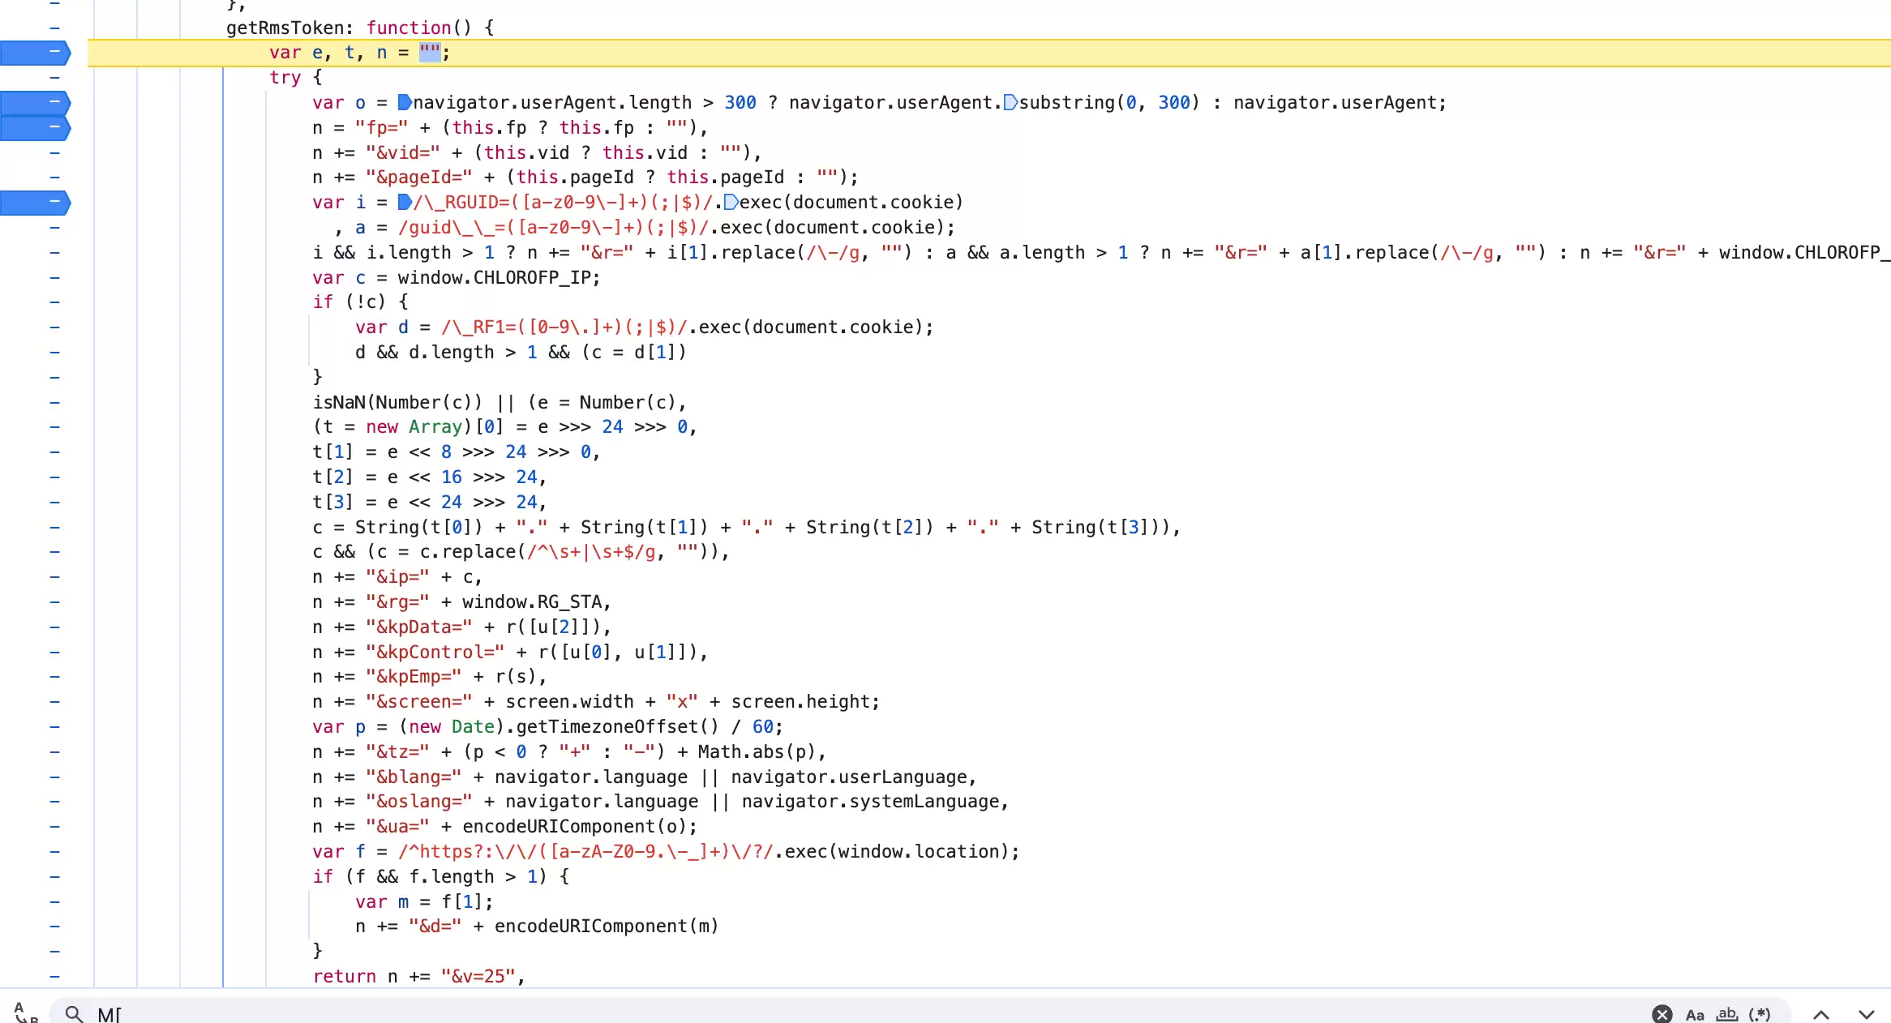Add breakpoint in gutter of 'return n += "&v=25"' line

click(54, 976)
